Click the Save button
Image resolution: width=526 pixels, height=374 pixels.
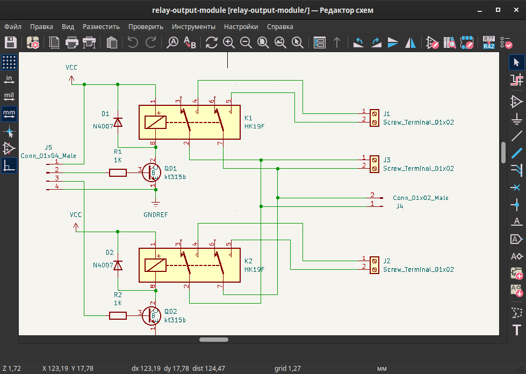click(x=10, y=43)
